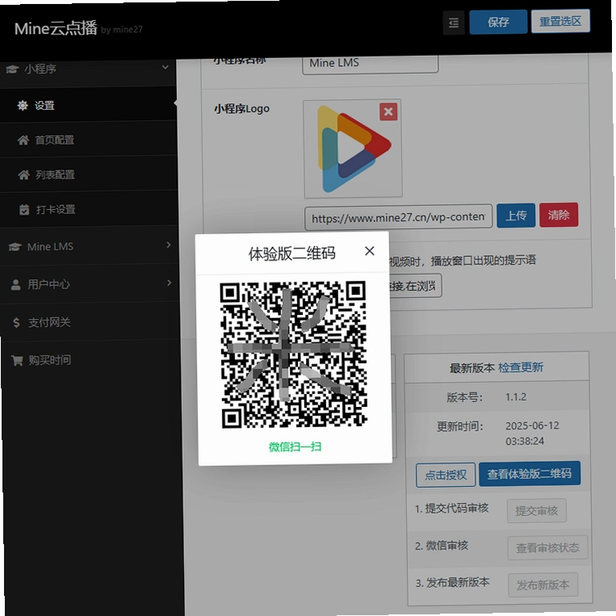Click the 提交审核 button

coord(537,511)
